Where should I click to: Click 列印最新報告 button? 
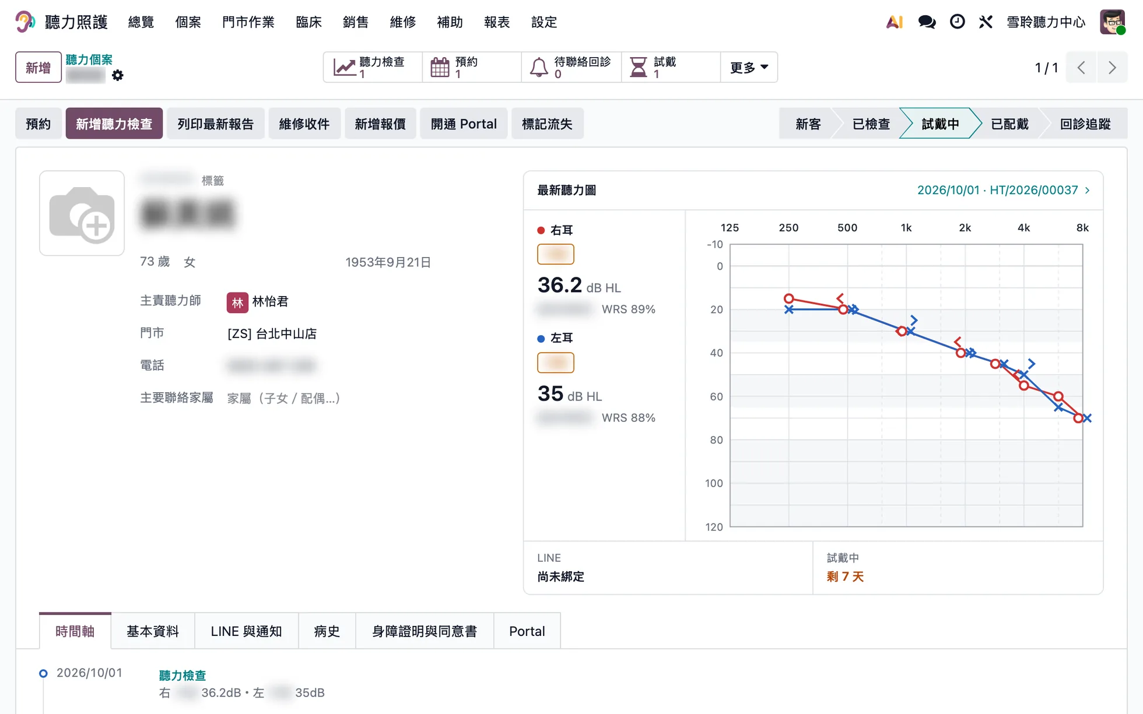(x=216, y=124)
